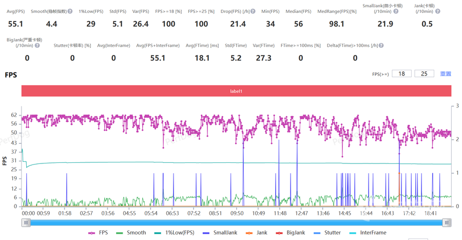The height and width of the screenshot is (240, 462).
Task: Click Drop(FPS) value 21.4
Action: pyautogui.click(x=238, y=24)
